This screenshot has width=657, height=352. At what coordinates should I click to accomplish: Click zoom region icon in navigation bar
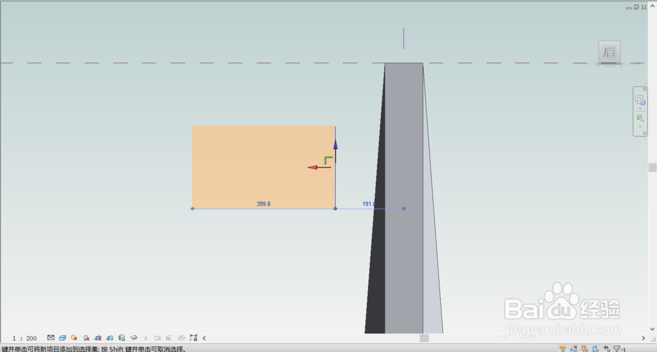pyautogui.click(x=640, y=118)
